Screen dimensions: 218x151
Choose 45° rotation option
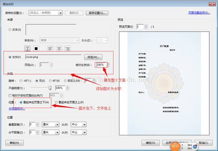(50, 81)
